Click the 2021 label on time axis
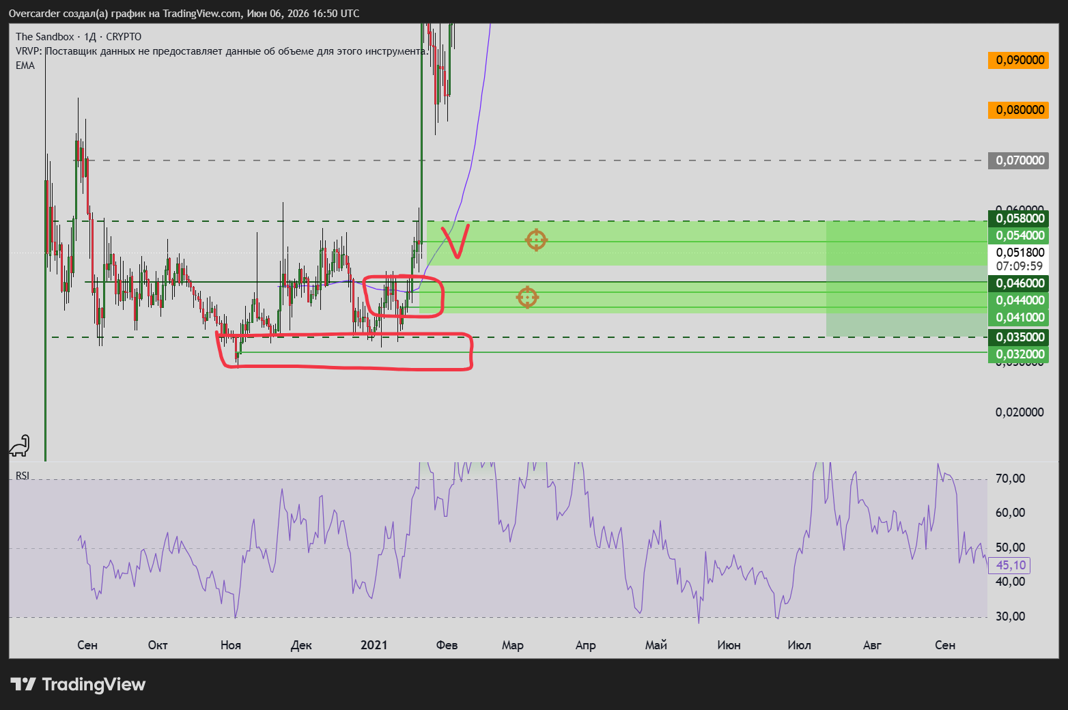This screenshot has width=1068, height=710. (374, 645)
